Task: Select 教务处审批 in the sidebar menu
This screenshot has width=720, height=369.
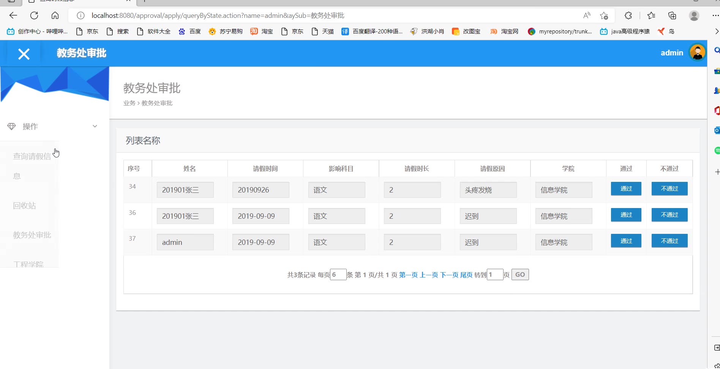Action: (x=32, y=235)
